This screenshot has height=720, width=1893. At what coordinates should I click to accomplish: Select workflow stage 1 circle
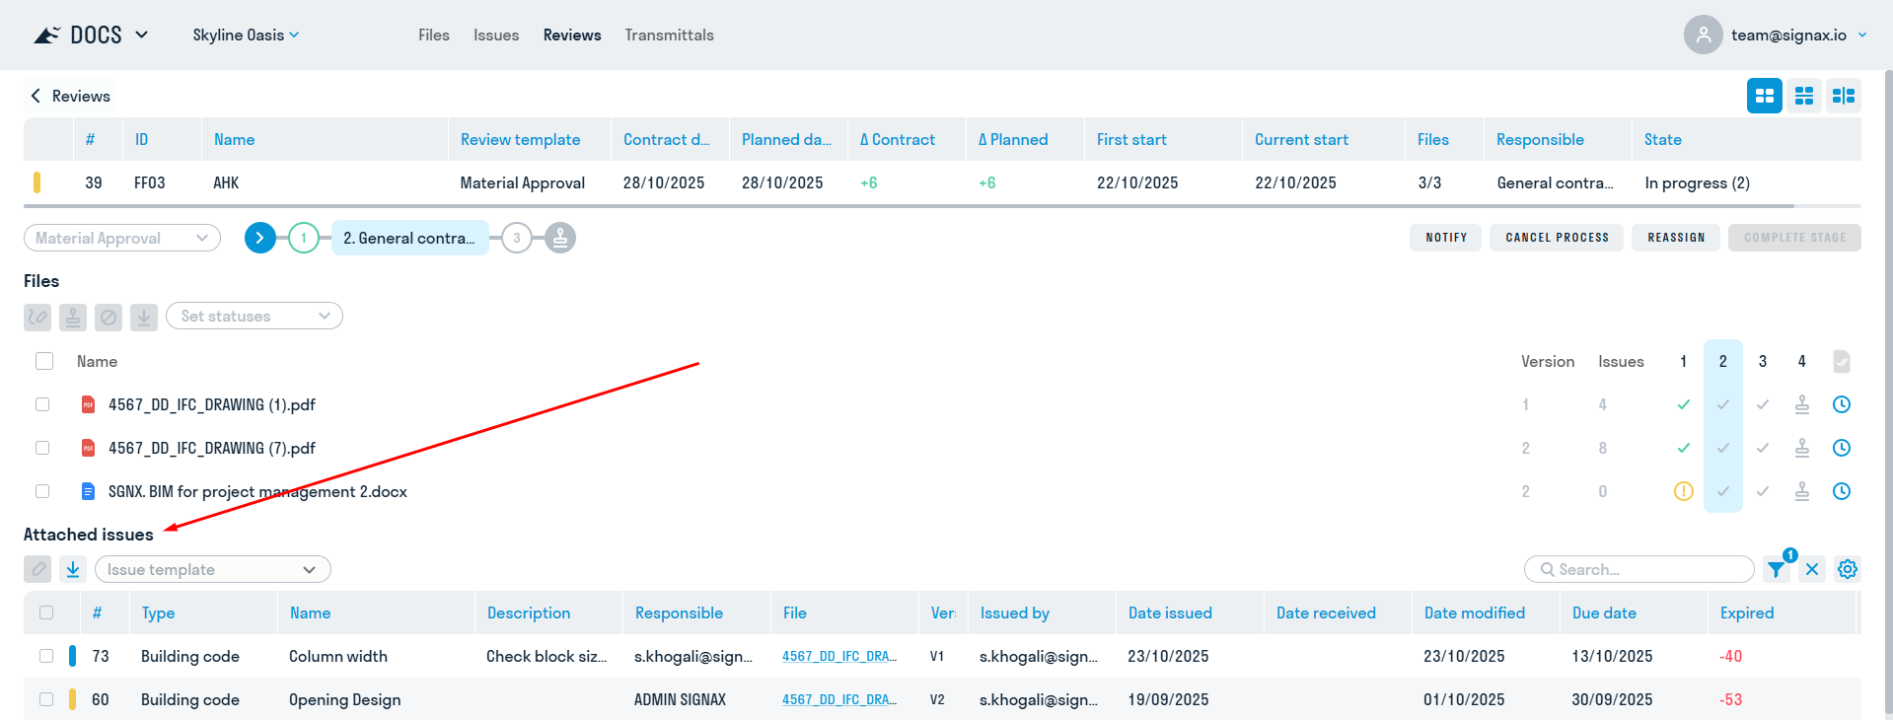[304, 238]
